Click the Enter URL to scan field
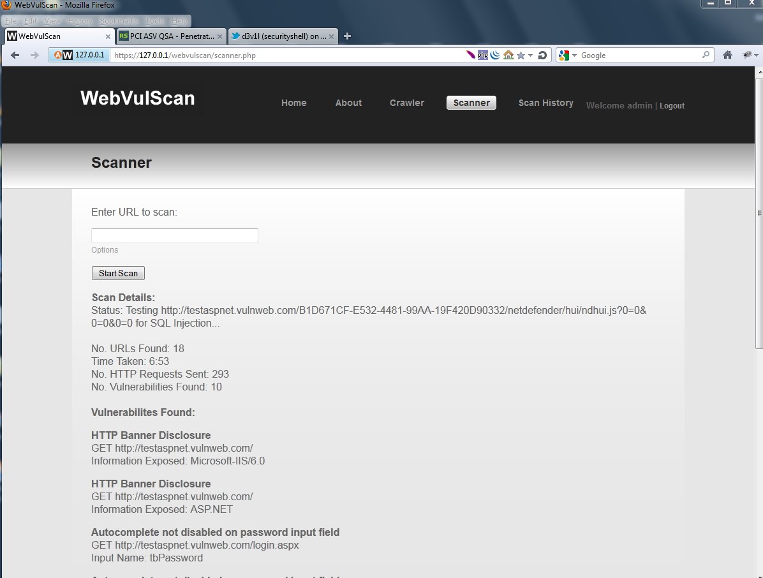The width and height of the screenshot is (763, 578). tap(175, 235)
